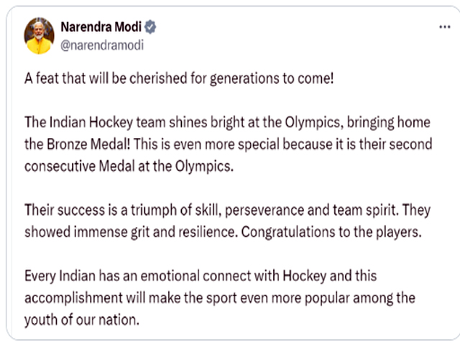
Task: Click the blue verified badge icon
Action: (x=150, y=27)
